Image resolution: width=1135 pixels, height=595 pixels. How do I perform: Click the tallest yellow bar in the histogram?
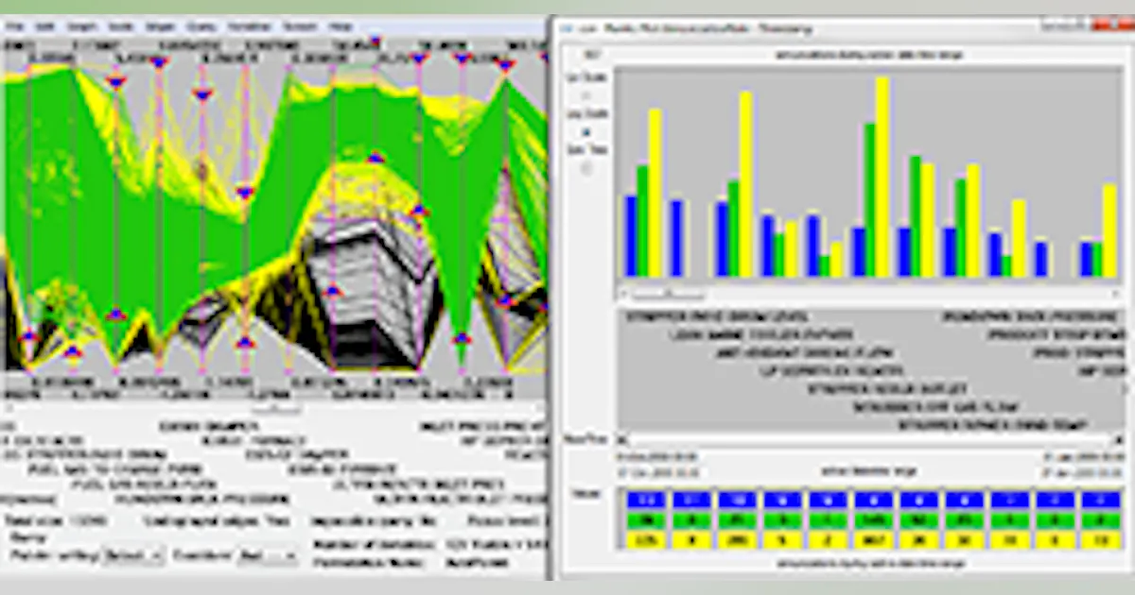pyautogui.click(x=882, y=177)
